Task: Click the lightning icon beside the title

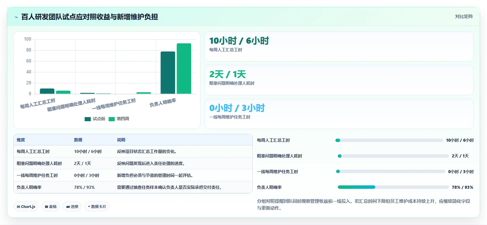Action: point(16,17)
